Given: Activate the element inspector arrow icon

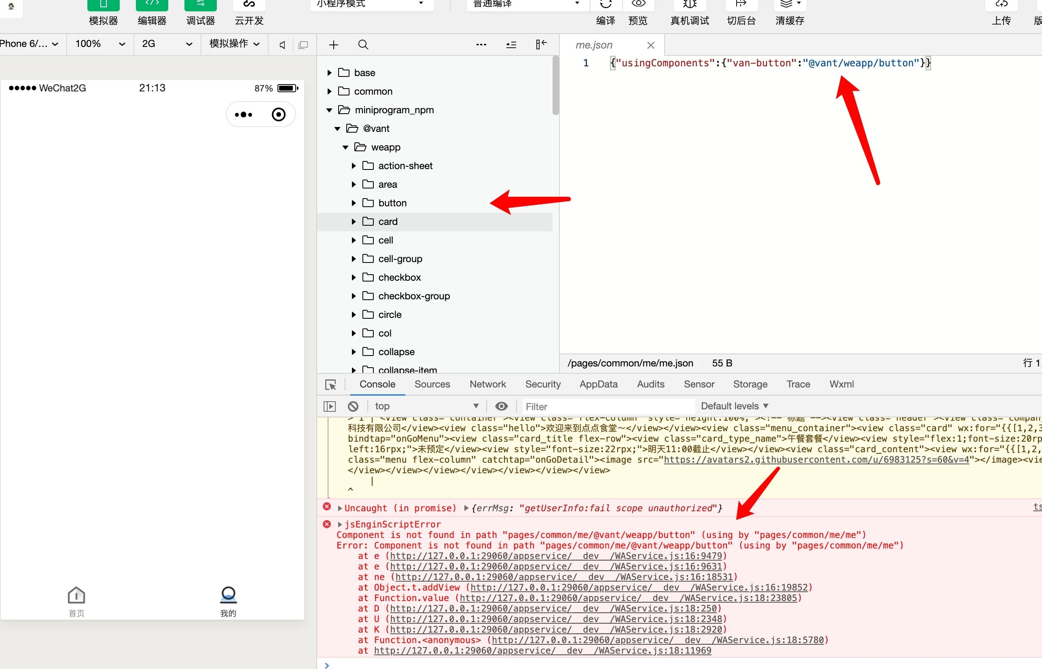Looking at the screenshot, I should 330,385.
